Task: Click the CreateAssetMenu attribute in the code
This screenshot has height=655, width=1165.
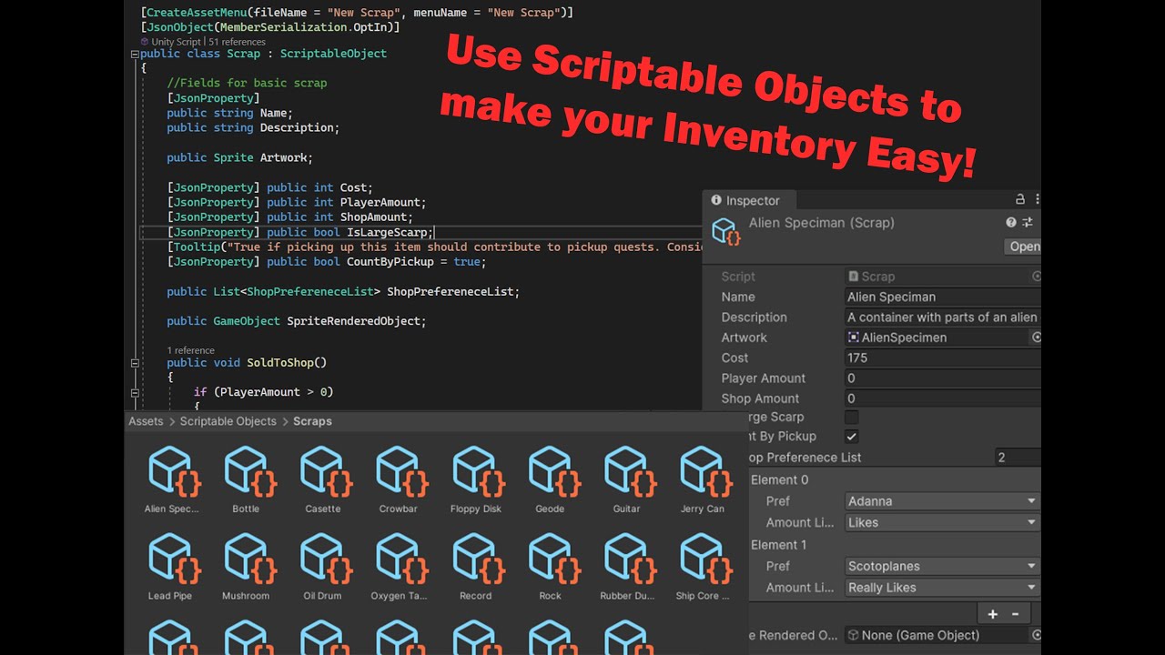Action: tap(197, 13)
